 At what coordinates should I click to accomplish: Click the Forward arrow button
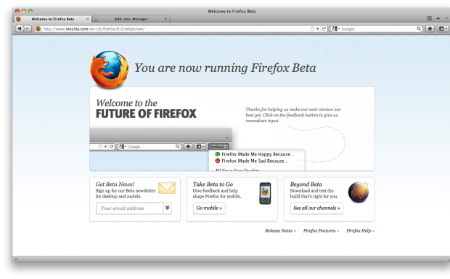(28, 29)
